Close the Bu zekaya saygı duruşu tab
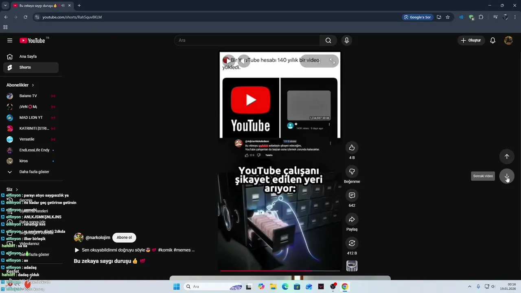 [69, 5]
